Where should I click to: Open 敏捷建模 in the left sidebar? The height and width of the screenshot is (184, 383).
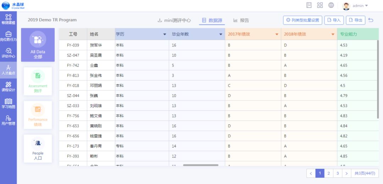(8, 19)
